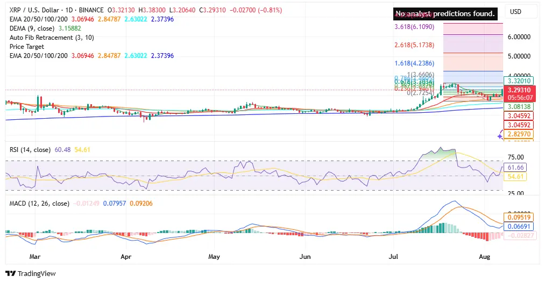The width and height of the screenshot is (545, 283).
Task: Click the orange 0.09519 MACD axis label
Action: click(x=519, y=217)
